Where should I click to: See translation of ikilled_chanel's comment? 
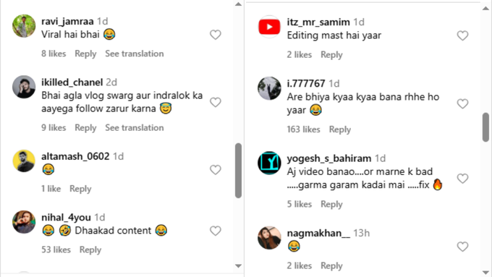point(135,128)
